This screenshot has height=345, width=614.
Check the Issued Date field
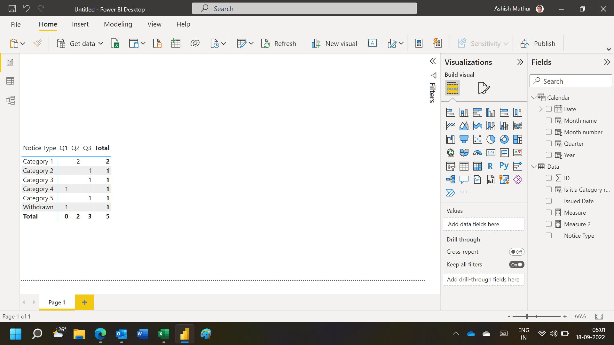coord(549,201)
